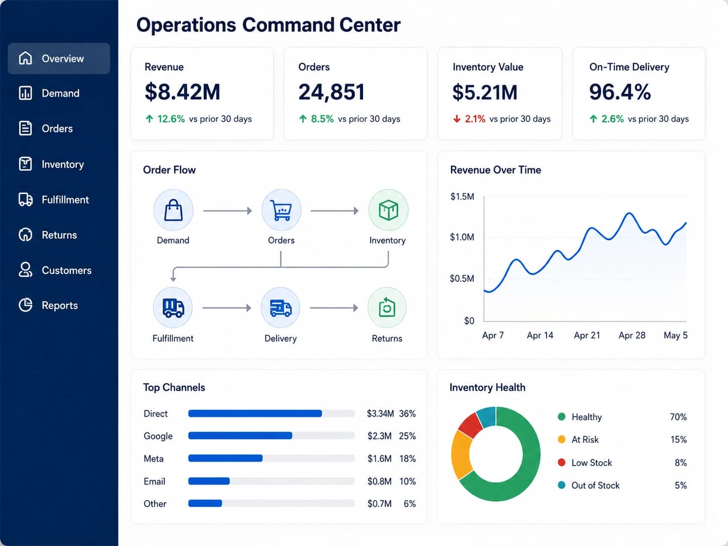The image size is (728, 546).
Task: Click the 2.1% inventory change figure
Action: coord(475,119)
